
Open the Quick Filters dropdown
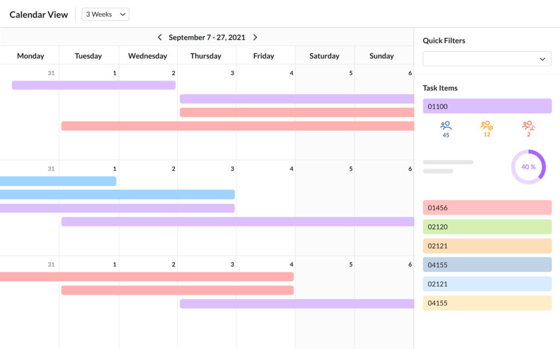487,59
